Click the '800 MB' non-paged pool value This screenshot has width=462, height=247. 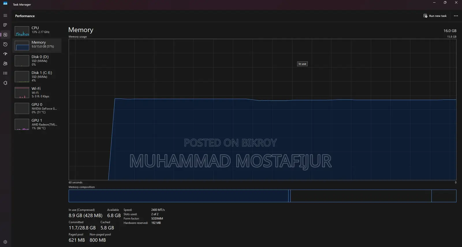(x=98, y=240)
